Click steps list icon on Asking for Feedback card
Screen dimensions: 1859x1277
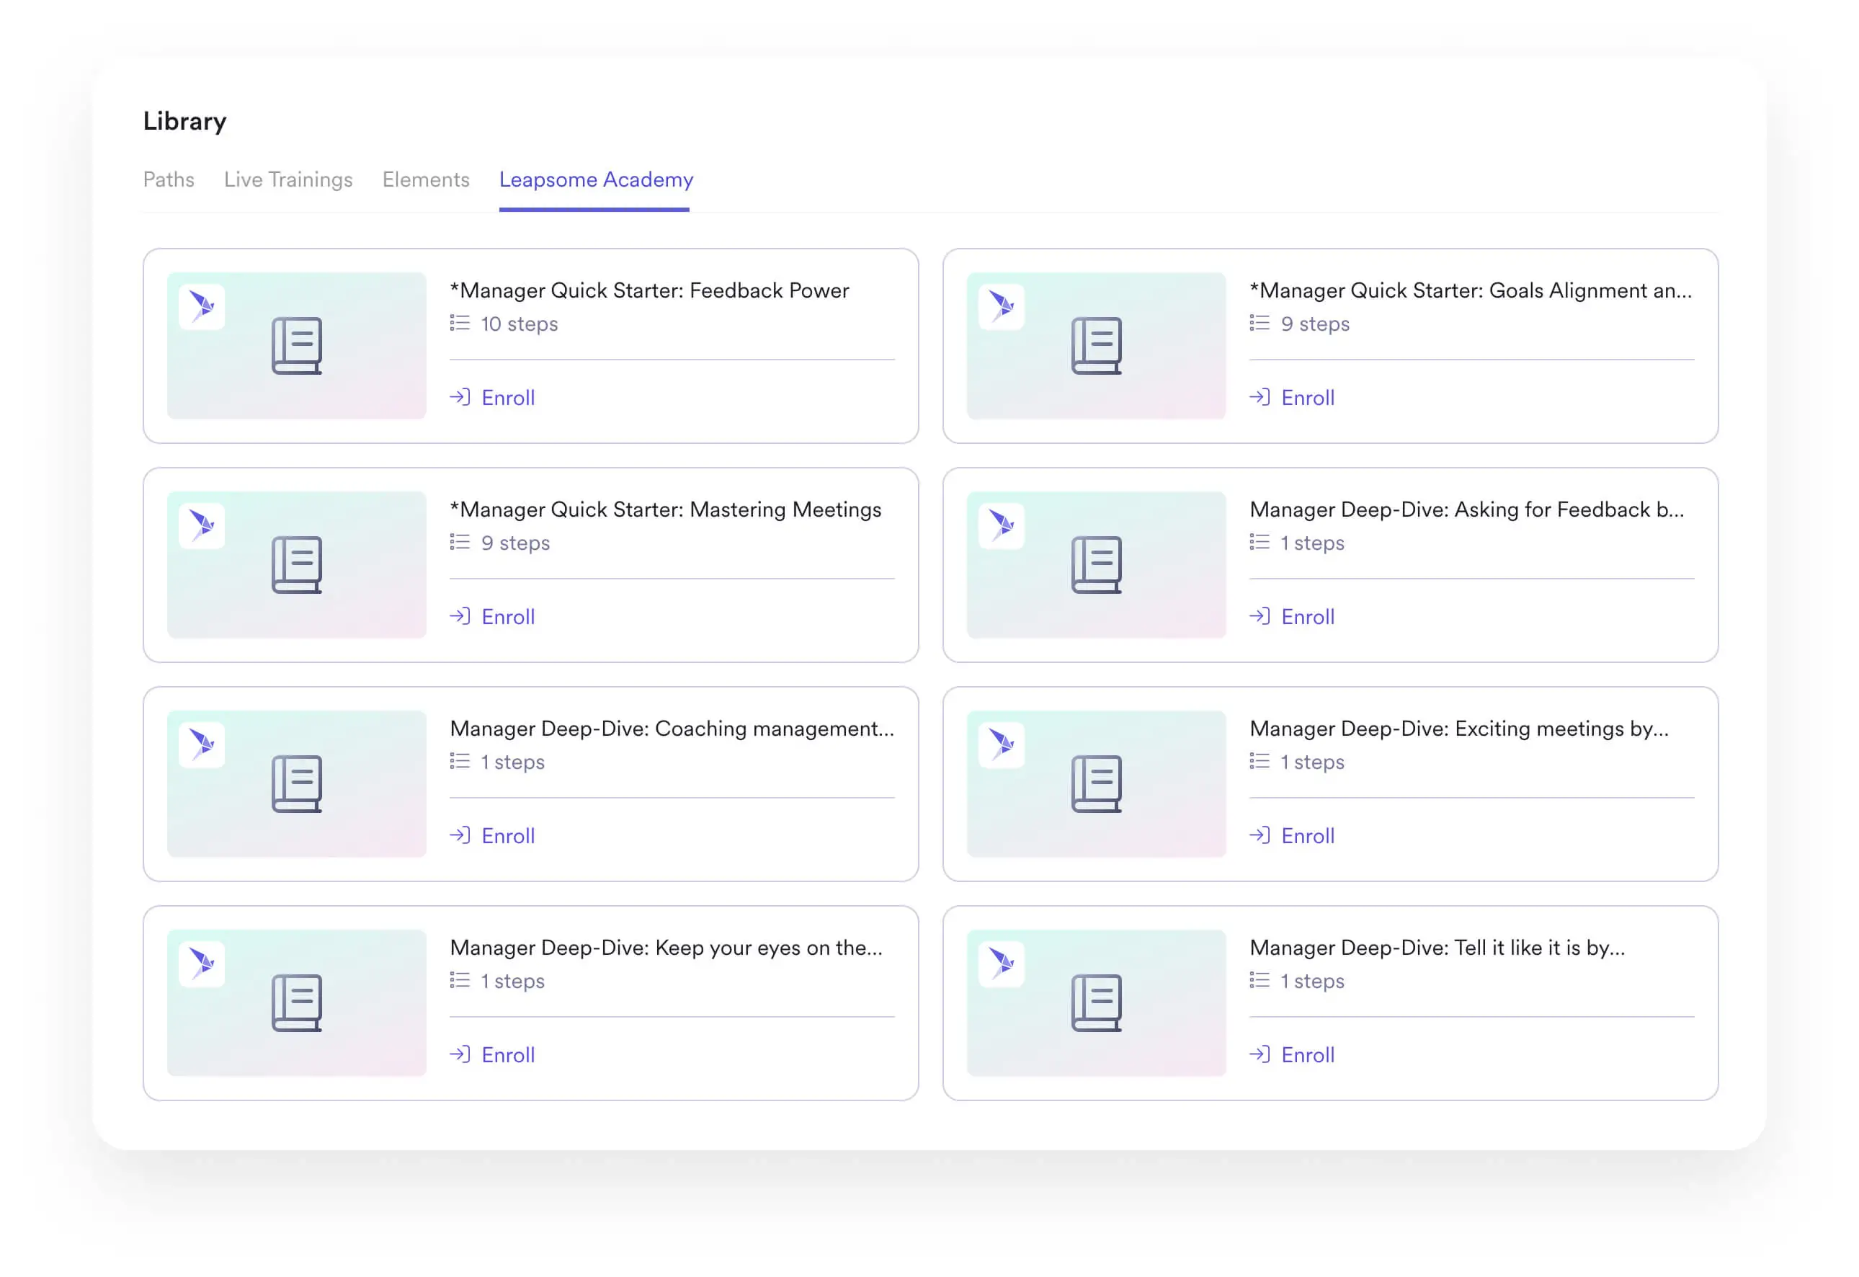click(1260, 543)
